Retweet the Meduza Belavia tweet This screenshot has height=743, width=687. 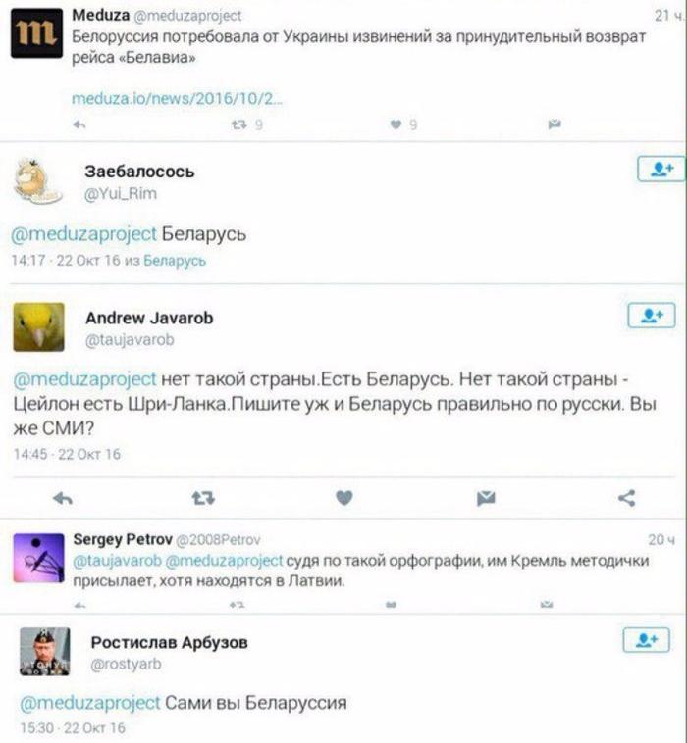[x=239, y=124]
